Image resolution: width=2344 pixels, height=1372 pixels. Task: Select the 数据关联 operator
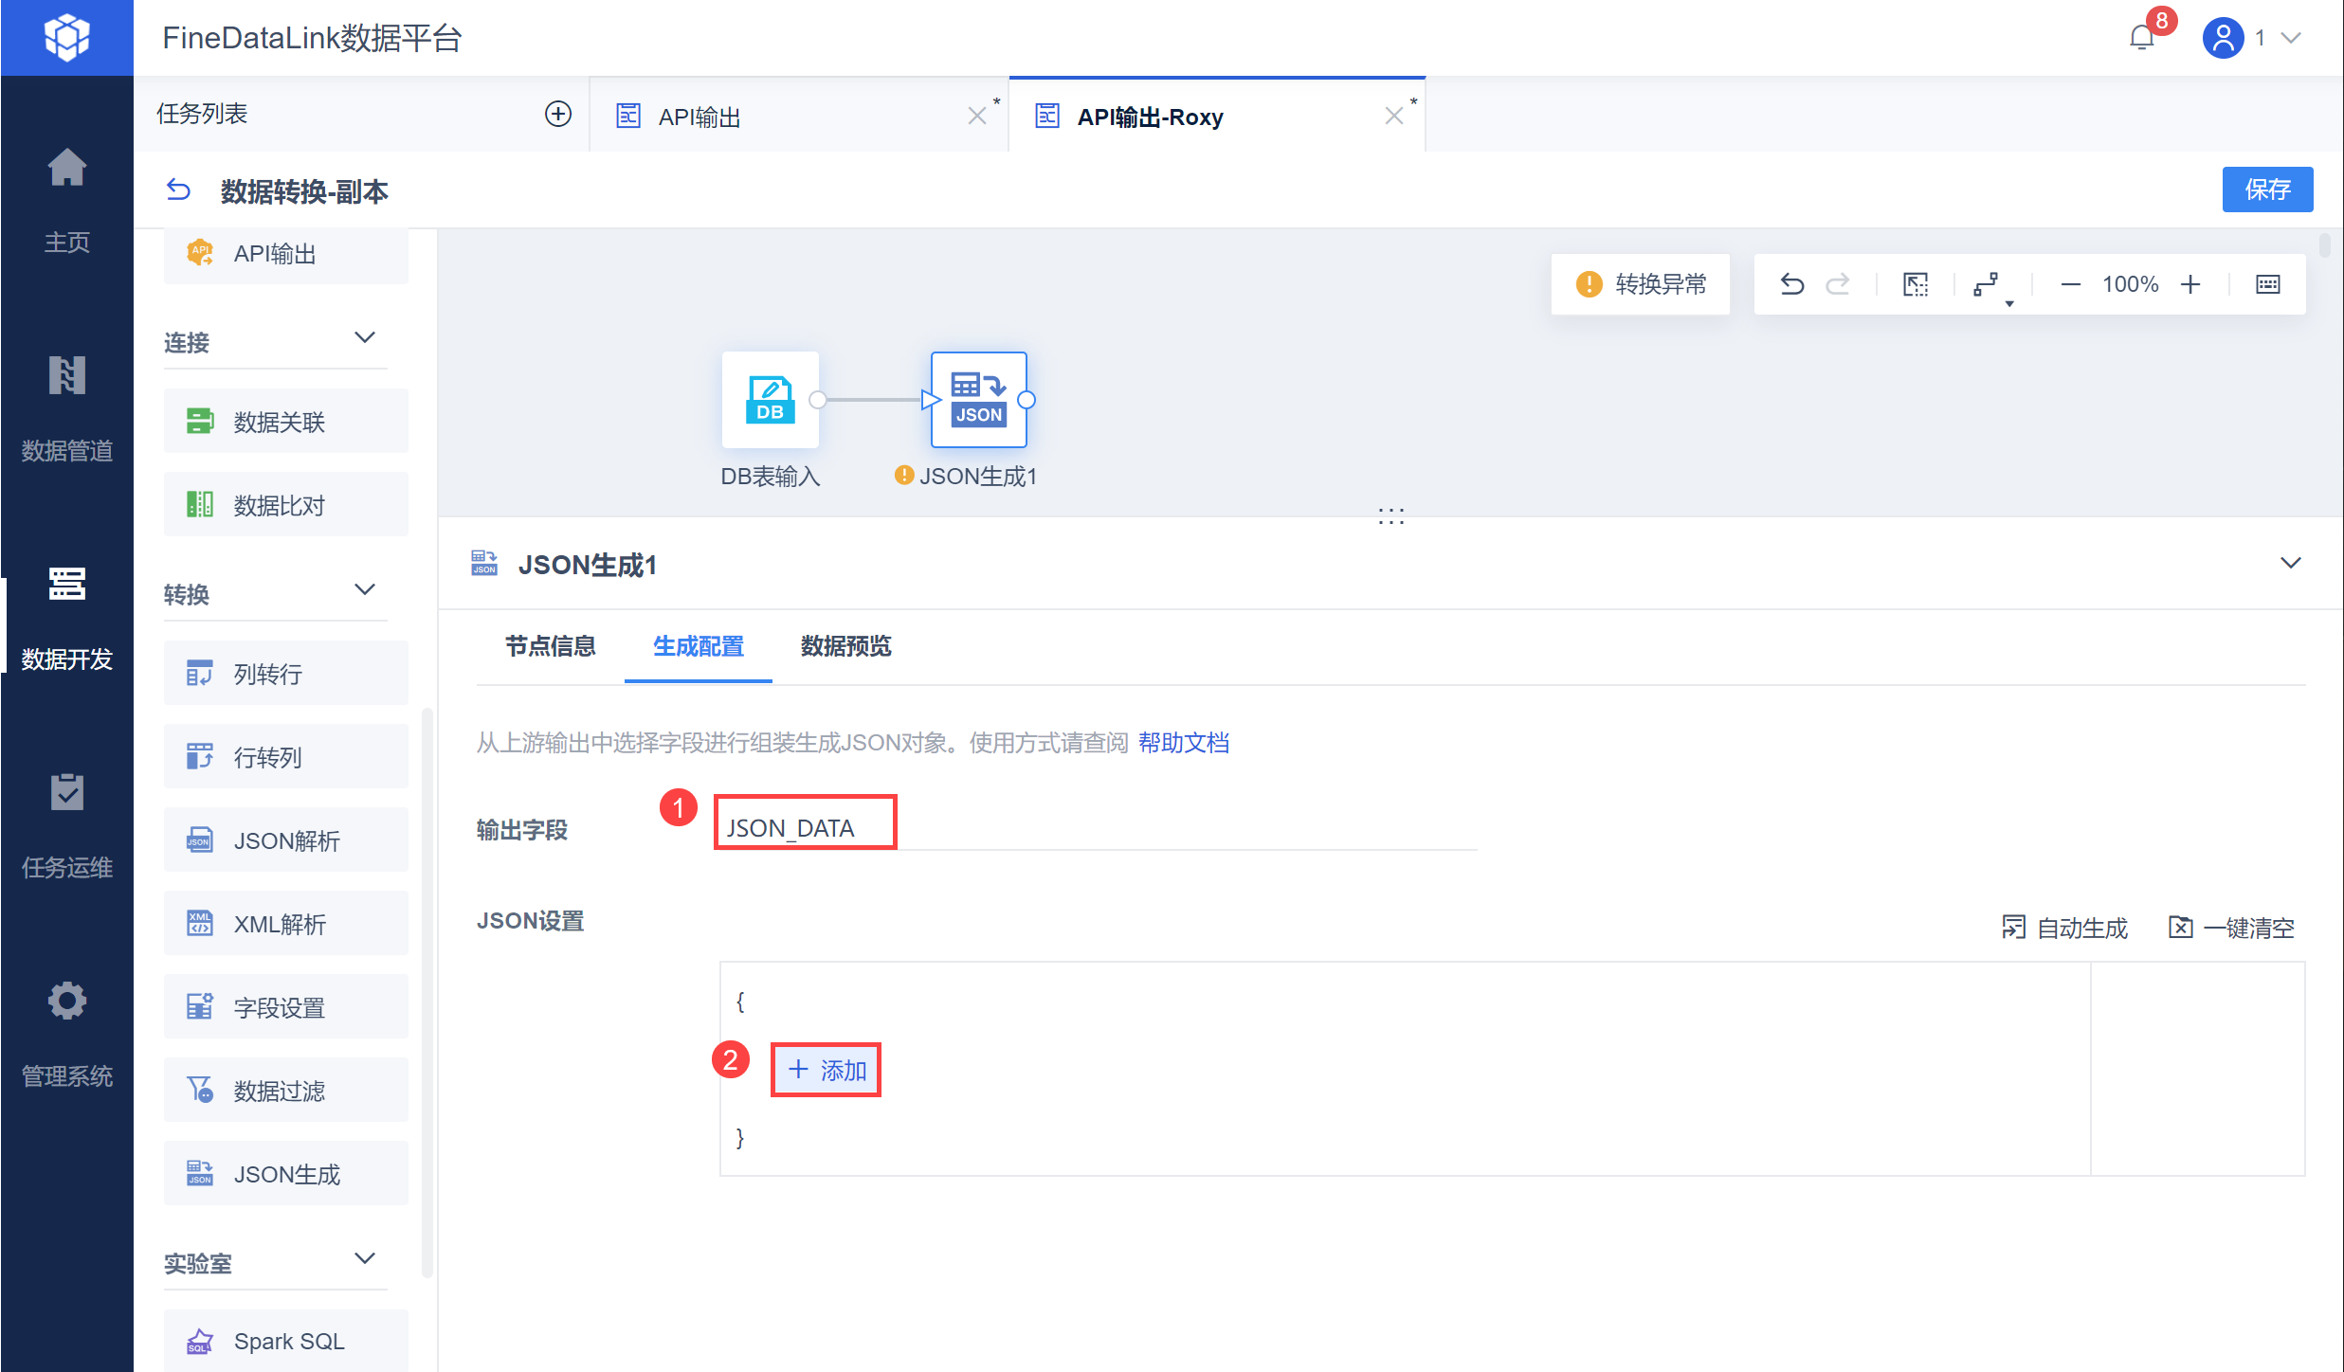tap(285, 422)
